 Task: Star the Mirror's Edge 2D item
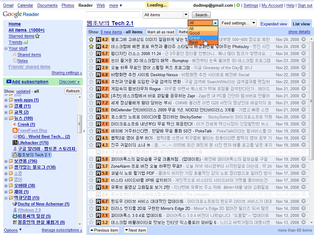91,208
